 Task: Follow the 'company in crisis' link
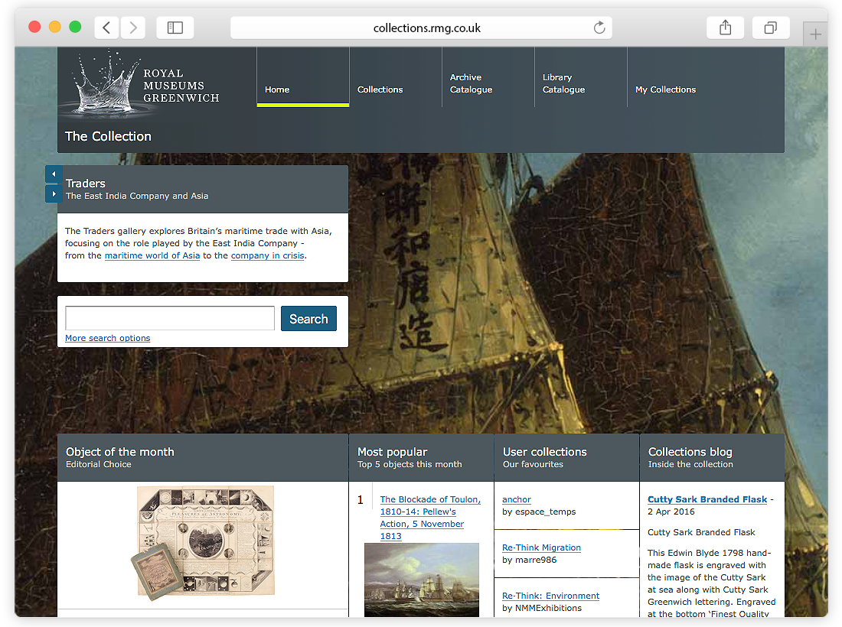267,255
